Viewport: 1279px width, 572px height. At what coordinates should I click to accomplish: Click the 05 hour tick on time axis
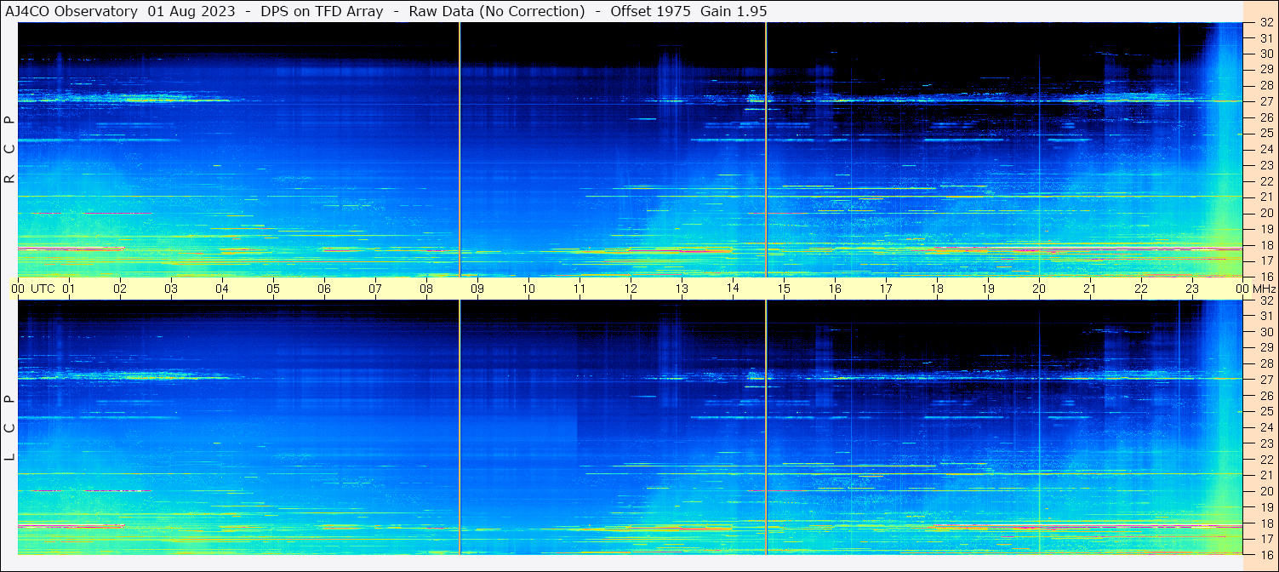tap(273, 289)
